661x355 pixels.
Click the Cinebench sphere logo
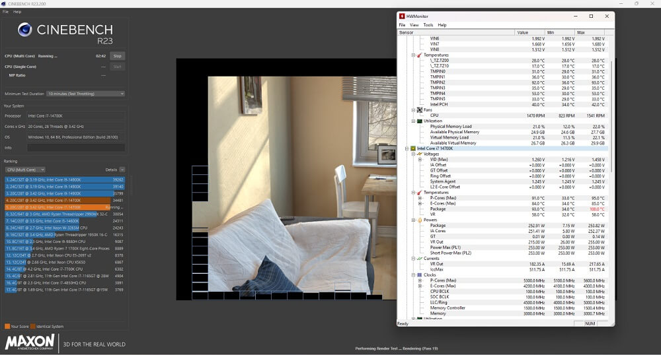point(25,30)
